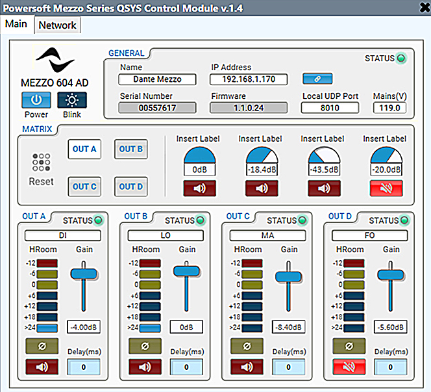The height and width of the screenshot is (392, 431).
Task: Click the OUT A name field DI
Action: [63, 235]
